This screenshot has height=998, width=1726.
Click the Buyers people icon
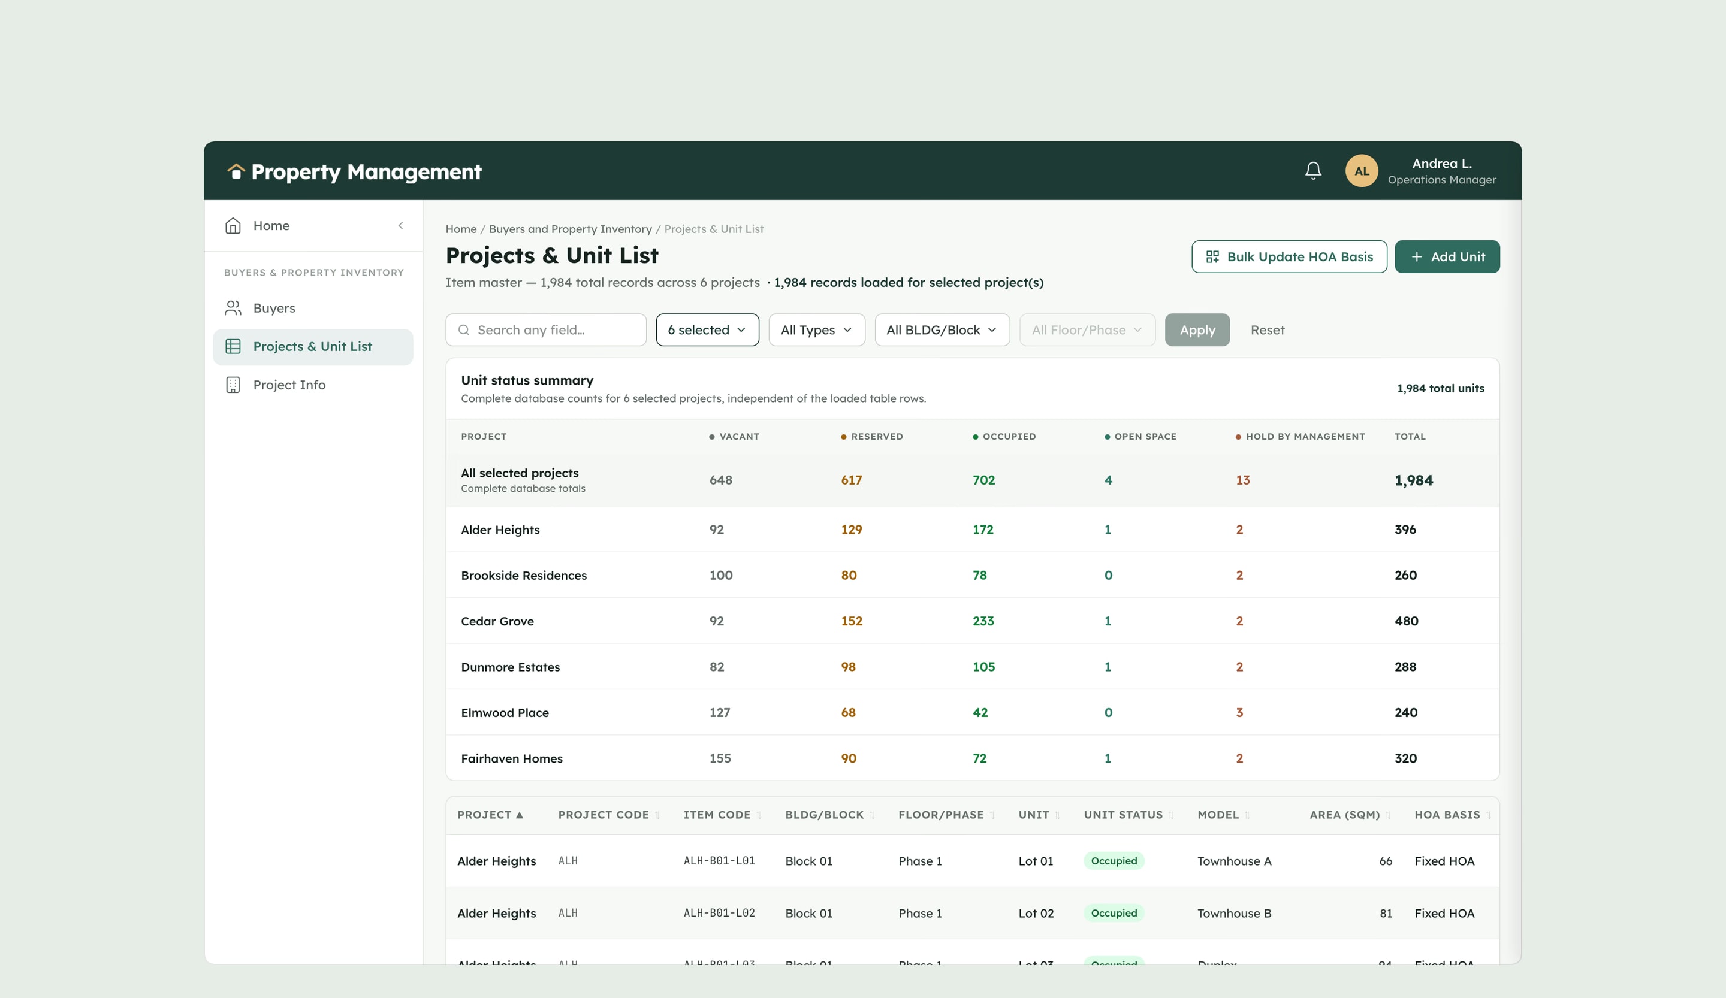pos(233,308)
